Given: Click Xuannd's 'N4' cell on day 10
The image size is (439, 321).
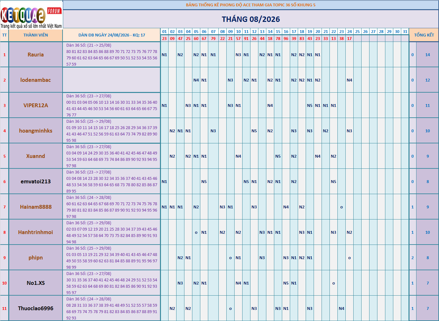Looking at the screenshot, I should pyautogui.click(x=238, y=156).
